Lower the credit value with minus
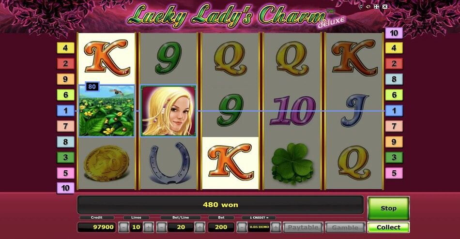460x239 pixels. [242, 227]
